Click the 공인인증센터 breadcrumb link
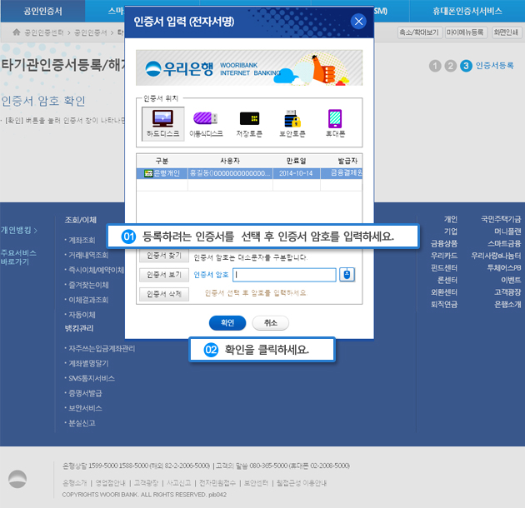Viewport: 525px width, 508px height. pos(44,32)
